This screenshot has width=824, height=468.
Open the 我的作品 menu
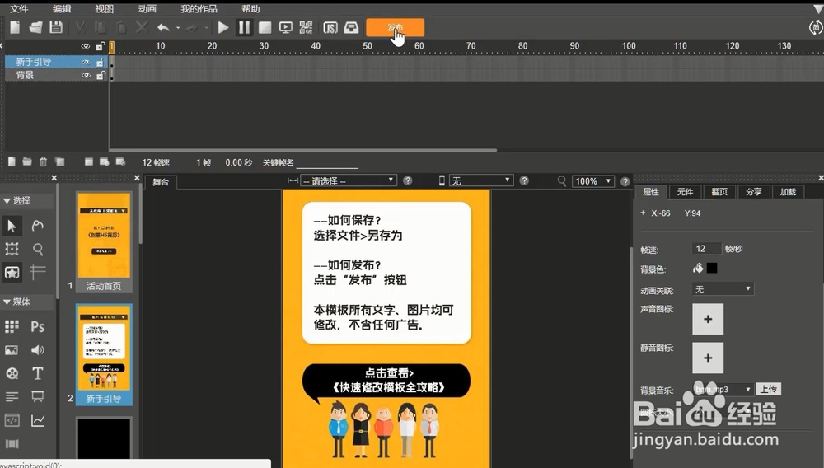199,9
